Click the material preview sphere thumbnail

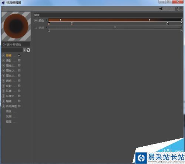point(16,26)
